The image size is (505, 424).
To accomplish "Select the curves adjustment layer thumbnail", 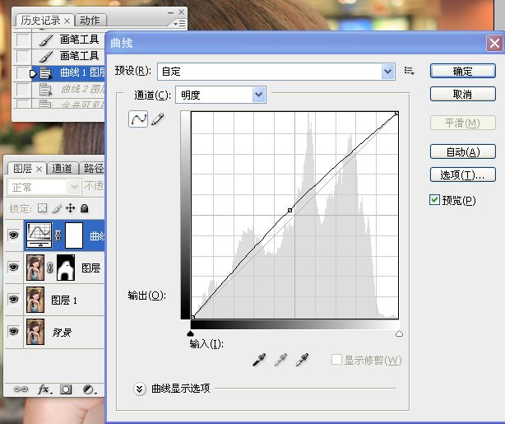I will [39, 235].
